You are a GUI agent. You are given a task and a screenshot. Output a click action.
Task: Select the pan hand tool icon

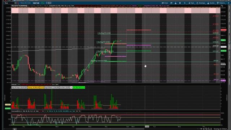pos(211,129)
